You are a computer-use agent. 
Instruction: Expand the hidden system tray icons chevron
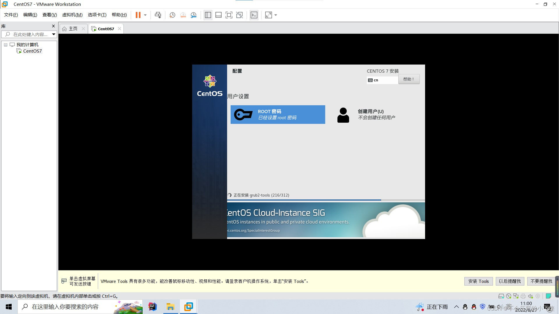point(457,307)
